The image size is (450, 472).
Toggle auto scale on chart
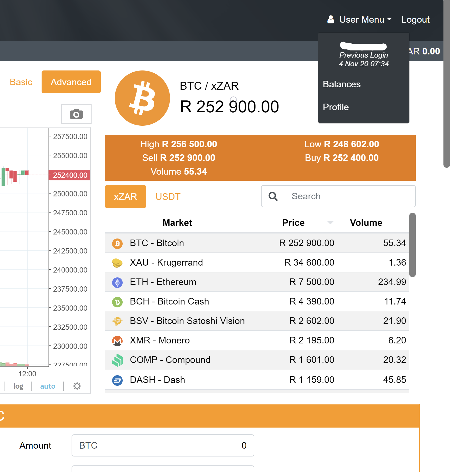click(48, 386)
